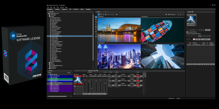Screen dimensions: 219x109
Task: Click the Nesch 3D World device icon
Action: (x=51, y=83)
